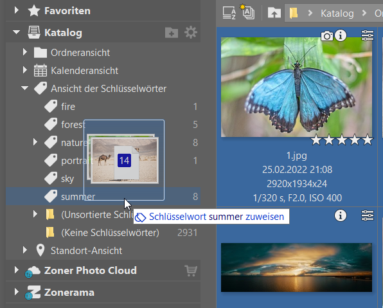Open the Kalenderansicht entry
This screenshot has width=383, height=308.
85,70
